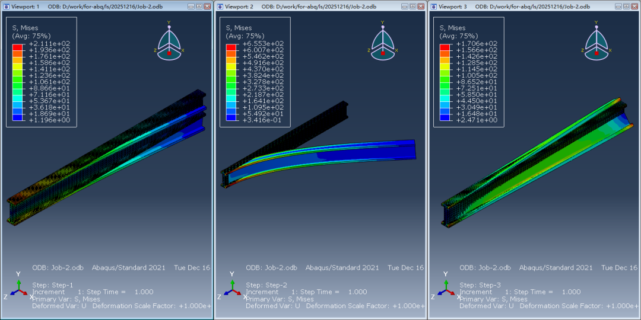Click red legend swatch +1.706e+02 in Viewport 3
The height and width of the screenshot is (320, 641).
pos(445,47)
